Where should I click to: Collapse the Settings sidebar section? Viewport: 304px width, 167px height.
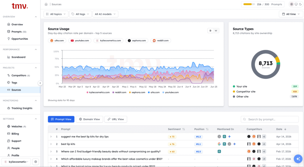36,119
